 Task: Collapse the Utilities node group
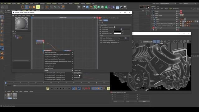(14, 36)
